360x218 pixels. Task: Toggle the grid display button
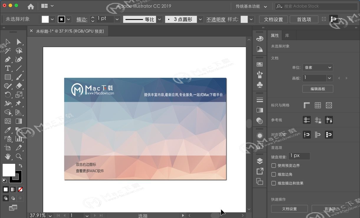pos(318,105)
